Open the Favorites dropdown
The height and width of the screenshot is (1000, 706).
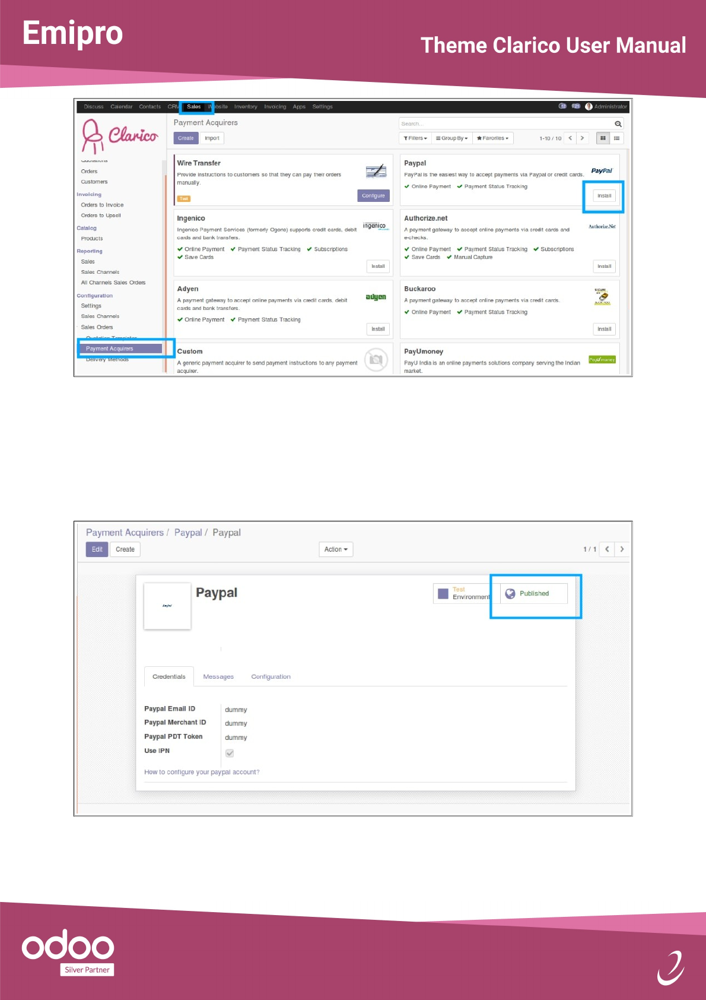tap(493, 138)
